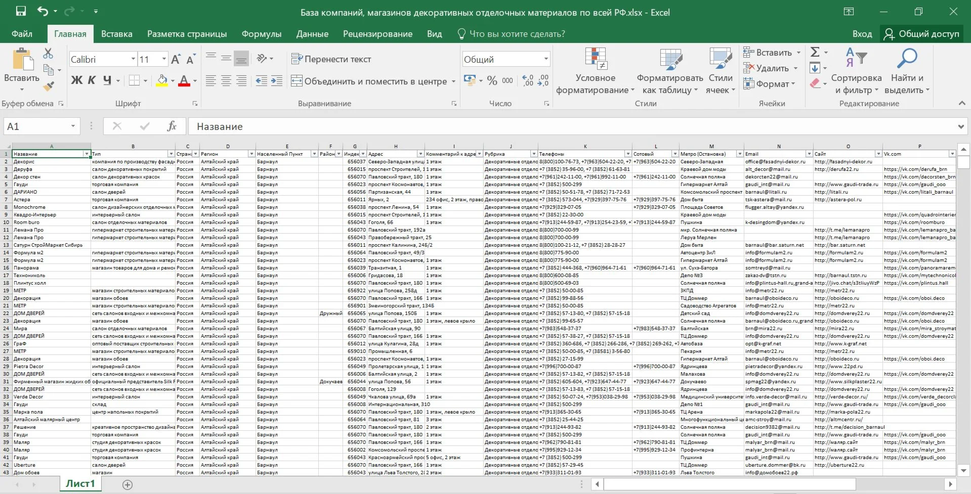Decrease decimal places
Screen dimensions: 971x494
543,80
